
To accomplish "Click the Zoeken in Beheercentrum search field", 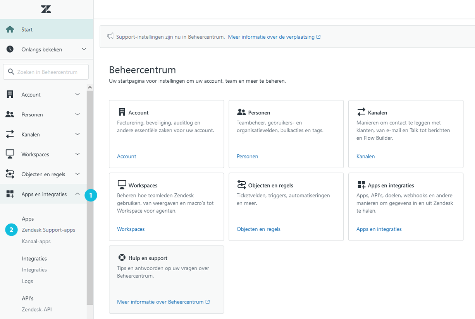I will [46, 72].
